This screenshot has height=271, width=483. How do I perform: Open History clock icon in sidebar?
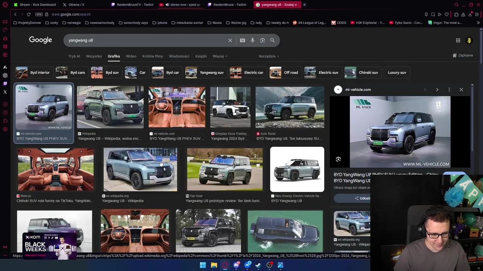point(5,113)
